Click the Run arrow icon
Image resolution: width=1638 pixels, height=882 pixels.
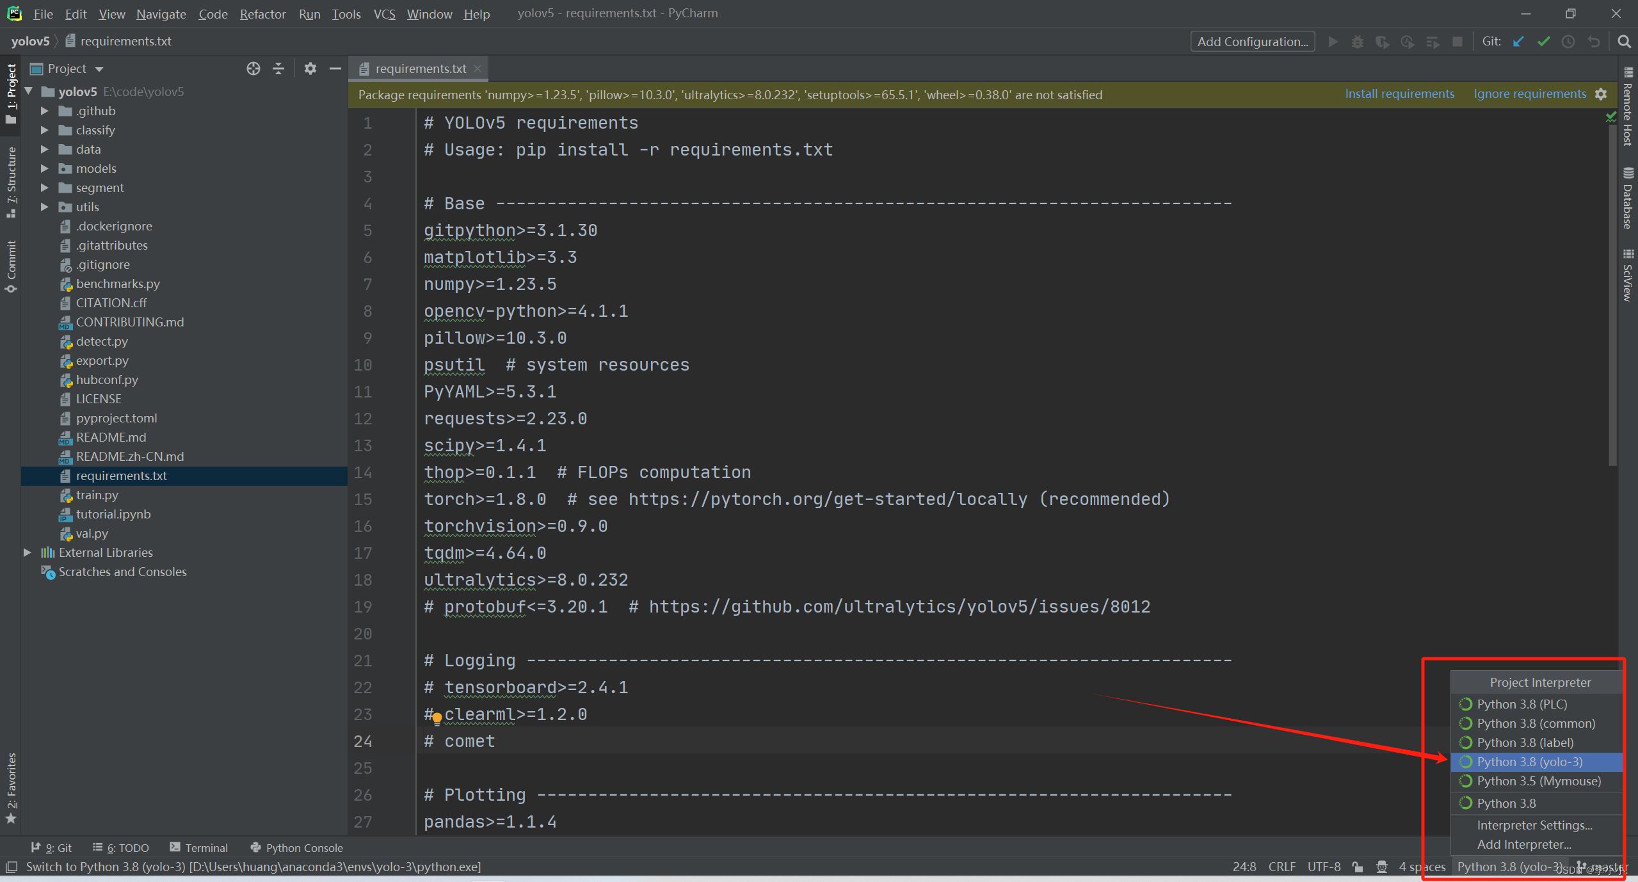click(1333, 42)
